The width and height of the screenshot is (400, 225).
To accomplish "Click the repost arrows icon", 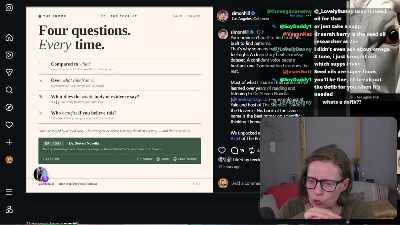I will (252, 151).
